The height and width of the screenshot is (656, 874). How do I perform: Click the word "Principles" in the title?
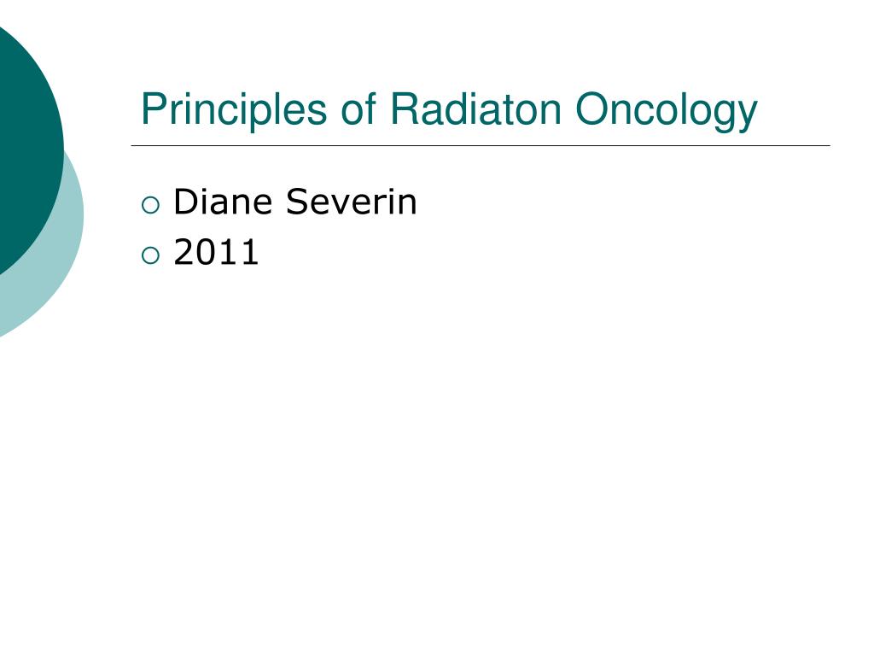[234, 110]
